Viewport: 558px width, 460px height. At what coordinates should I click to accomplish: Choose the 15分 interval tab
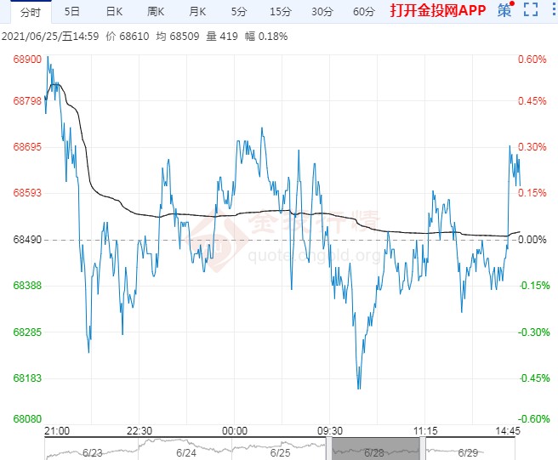(x=280, y=12)
